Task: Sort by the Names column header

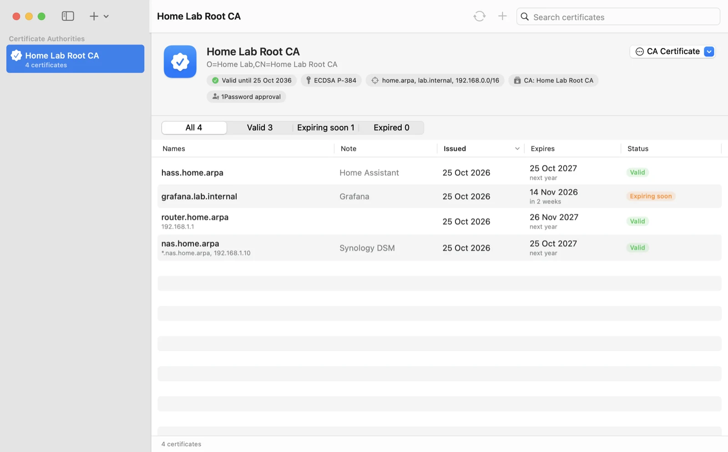Action: coord(174,149)
